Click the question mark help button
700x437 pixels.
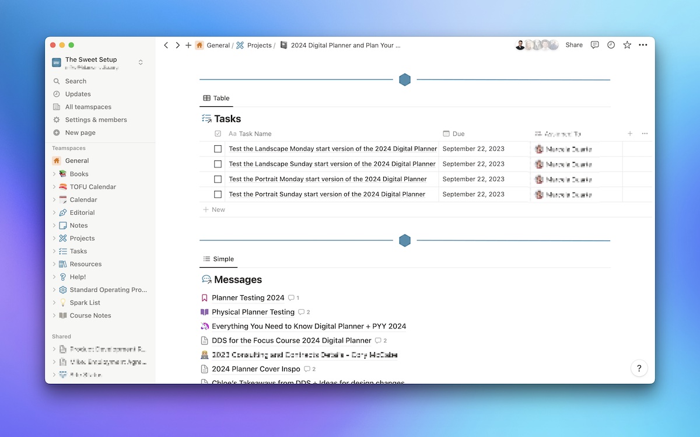click(639, 368)
